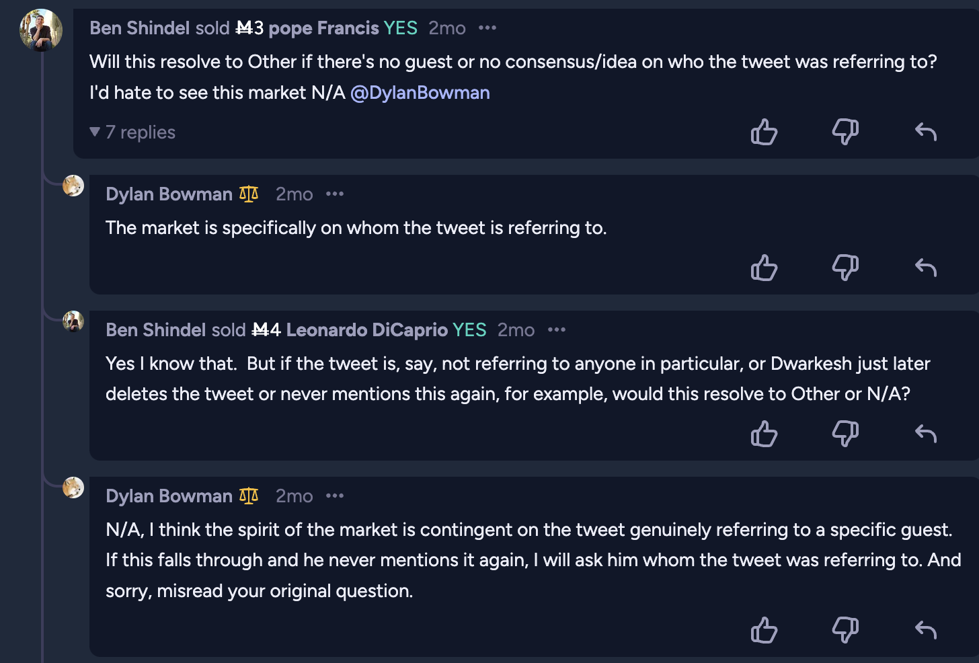Thumbs down Dylan's 'specifically on whom' reply
The height and width of the screenshot is (663, 979).
tap(845, 268)
